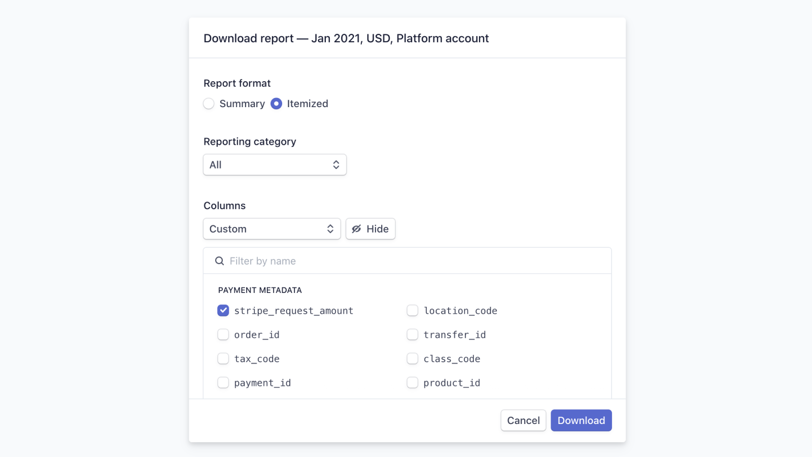Select the Itemized report format radio
Viewport: 812px width, 457px height.
276,104
